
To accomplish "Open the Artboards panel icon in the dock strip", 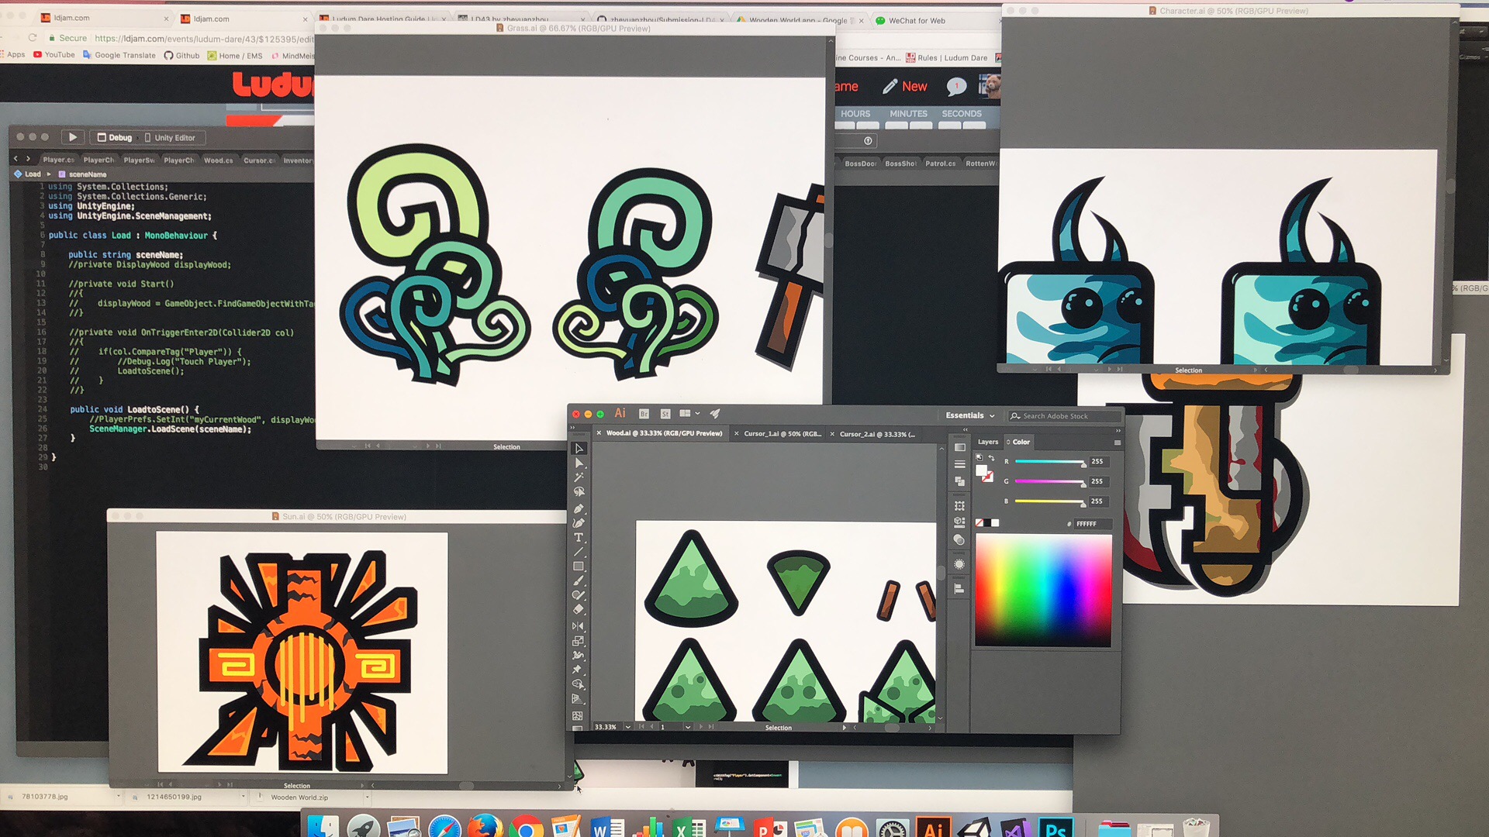I will pos(959,505).
